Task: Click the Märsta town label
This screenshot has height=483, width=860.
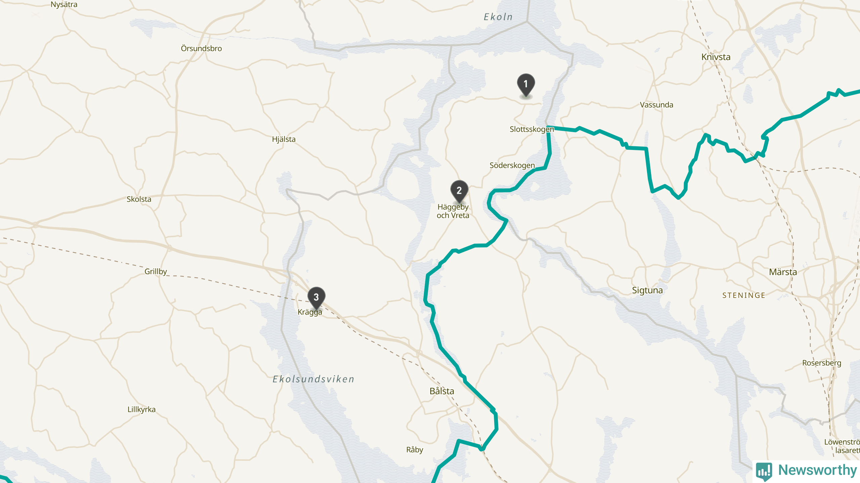Action: 783,272
